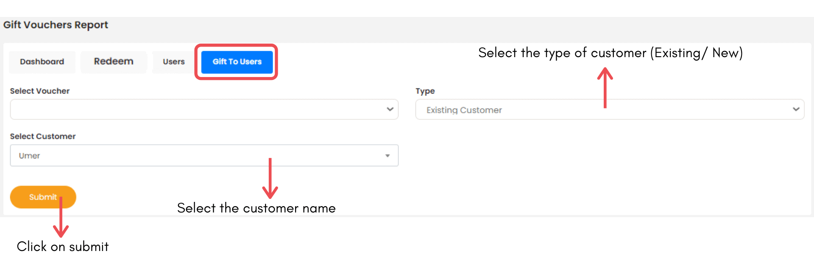Click the Select Customer field label
Viewport: 814px width, 262px height.
[43, 136]
